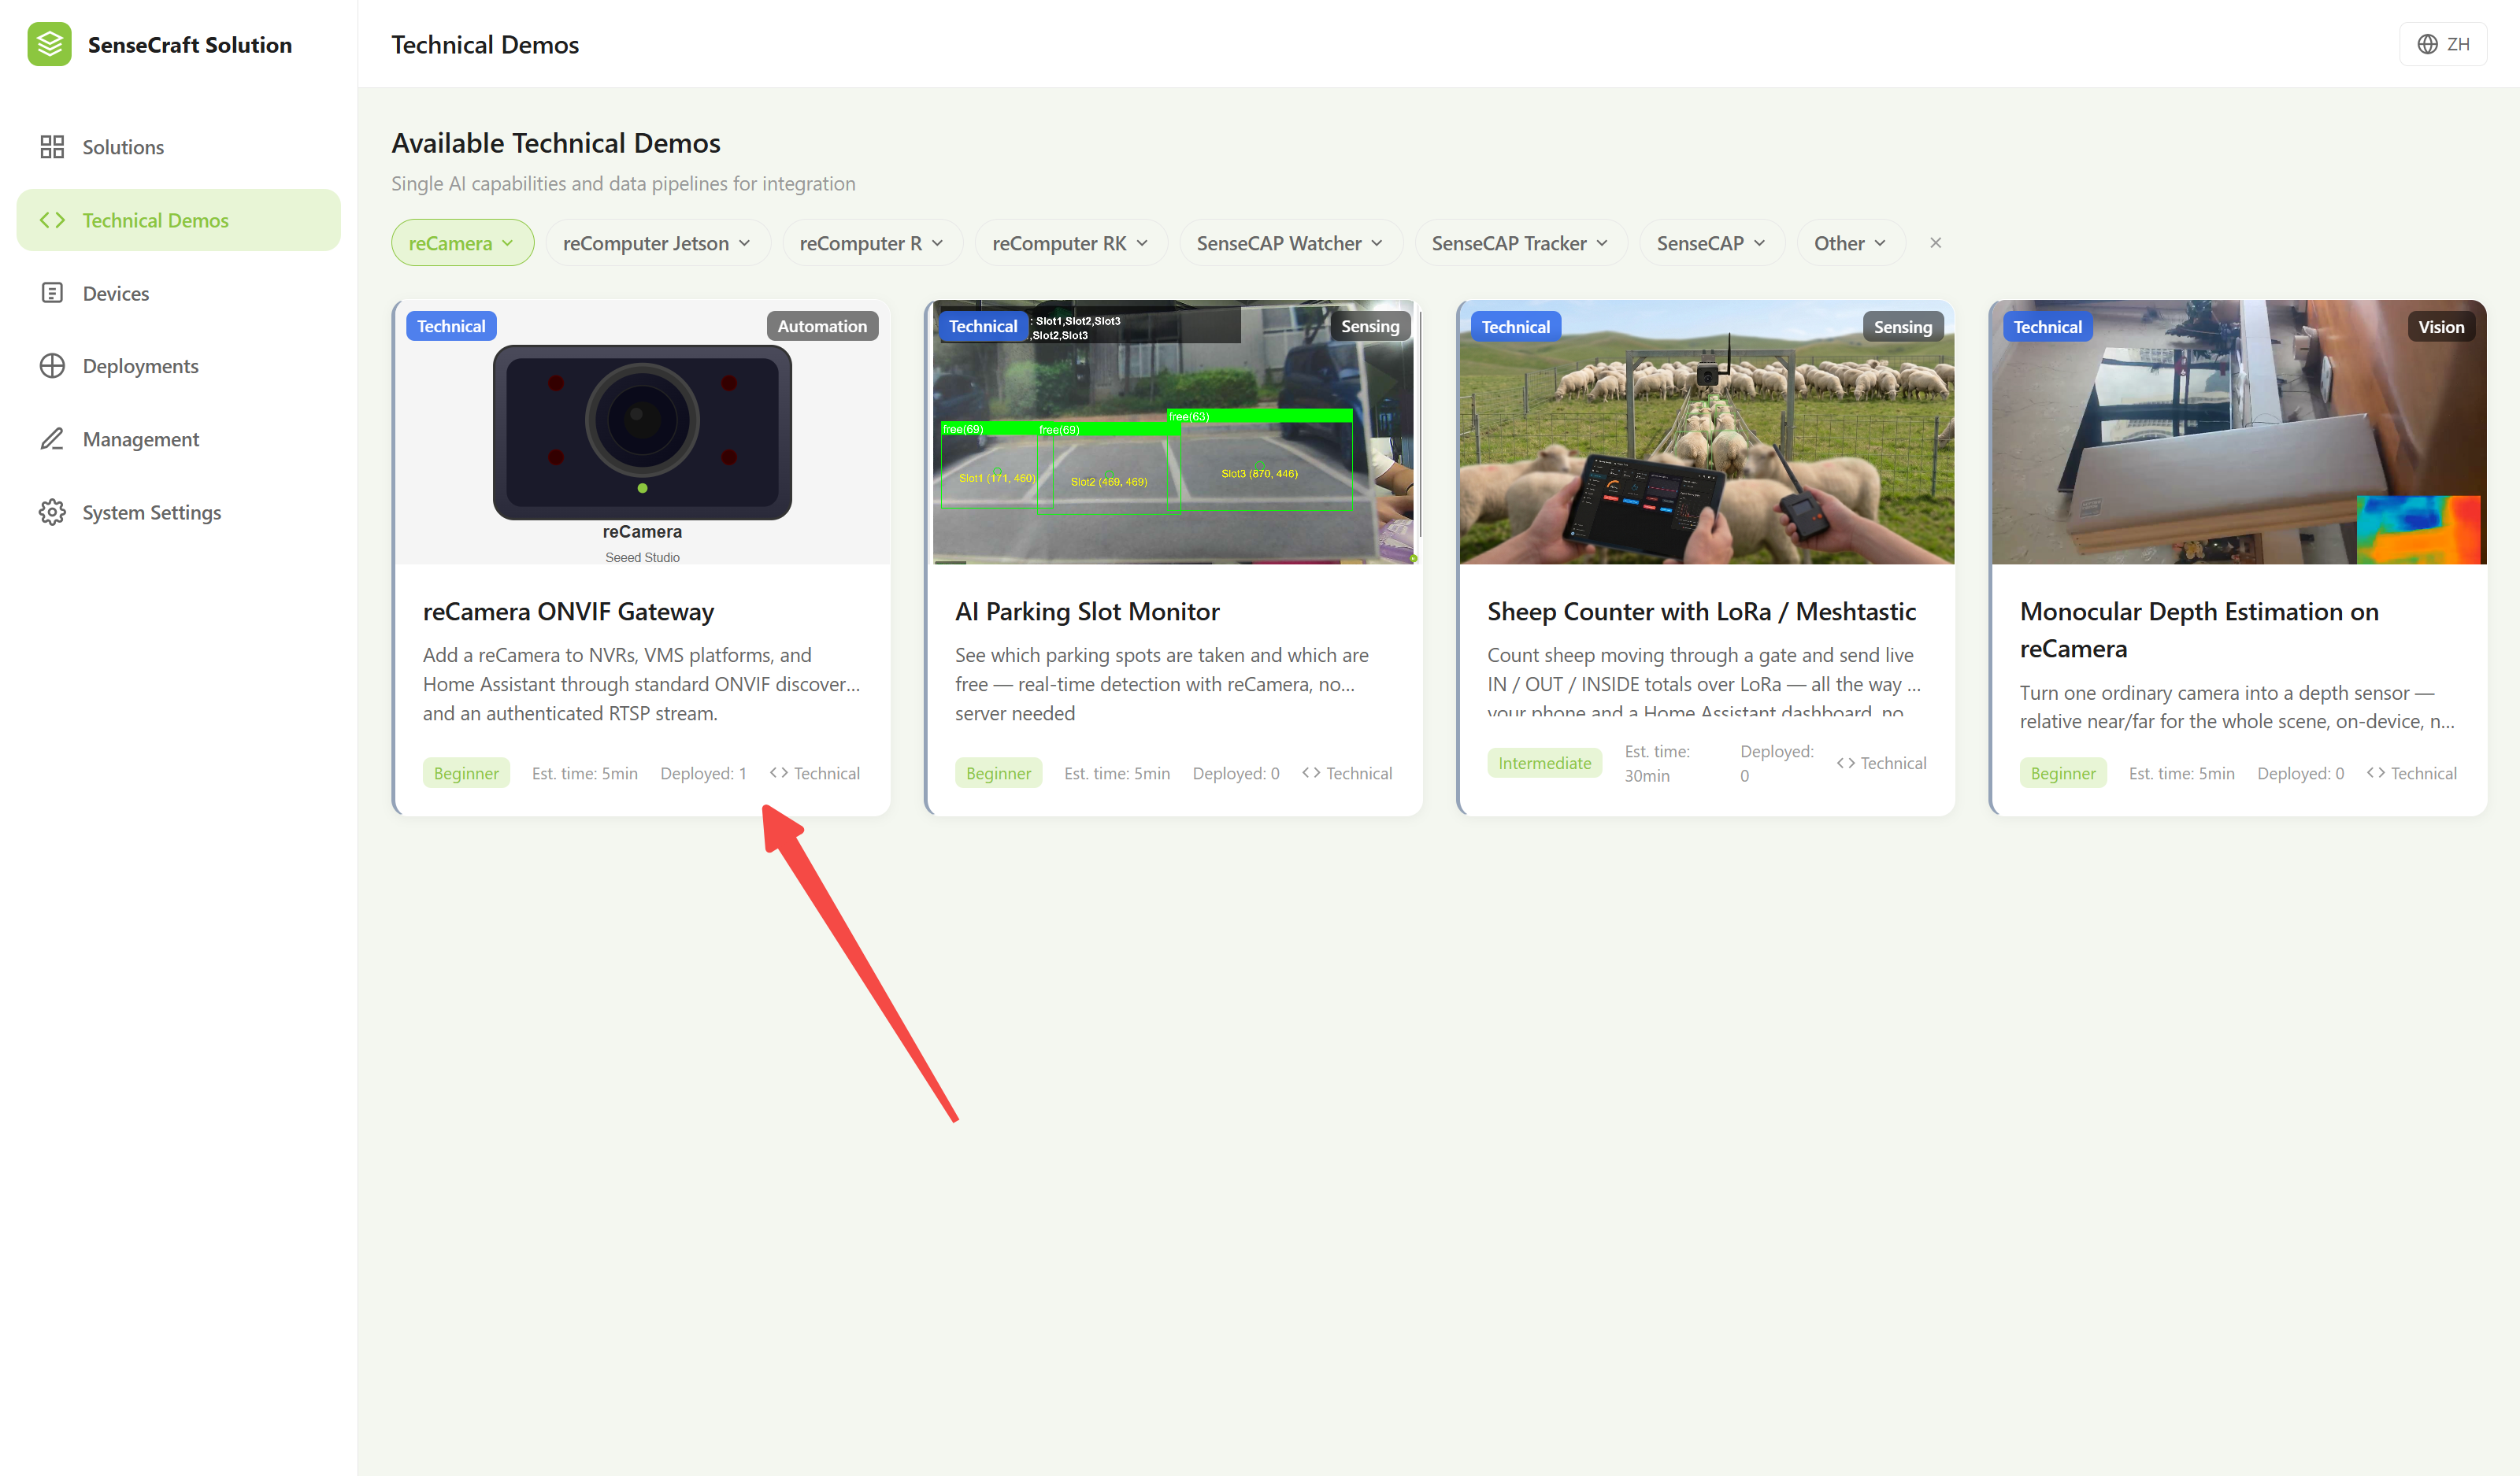Open Management via its pencil icon
The image size is (2520, 1476).
click(x=52, y=438)
